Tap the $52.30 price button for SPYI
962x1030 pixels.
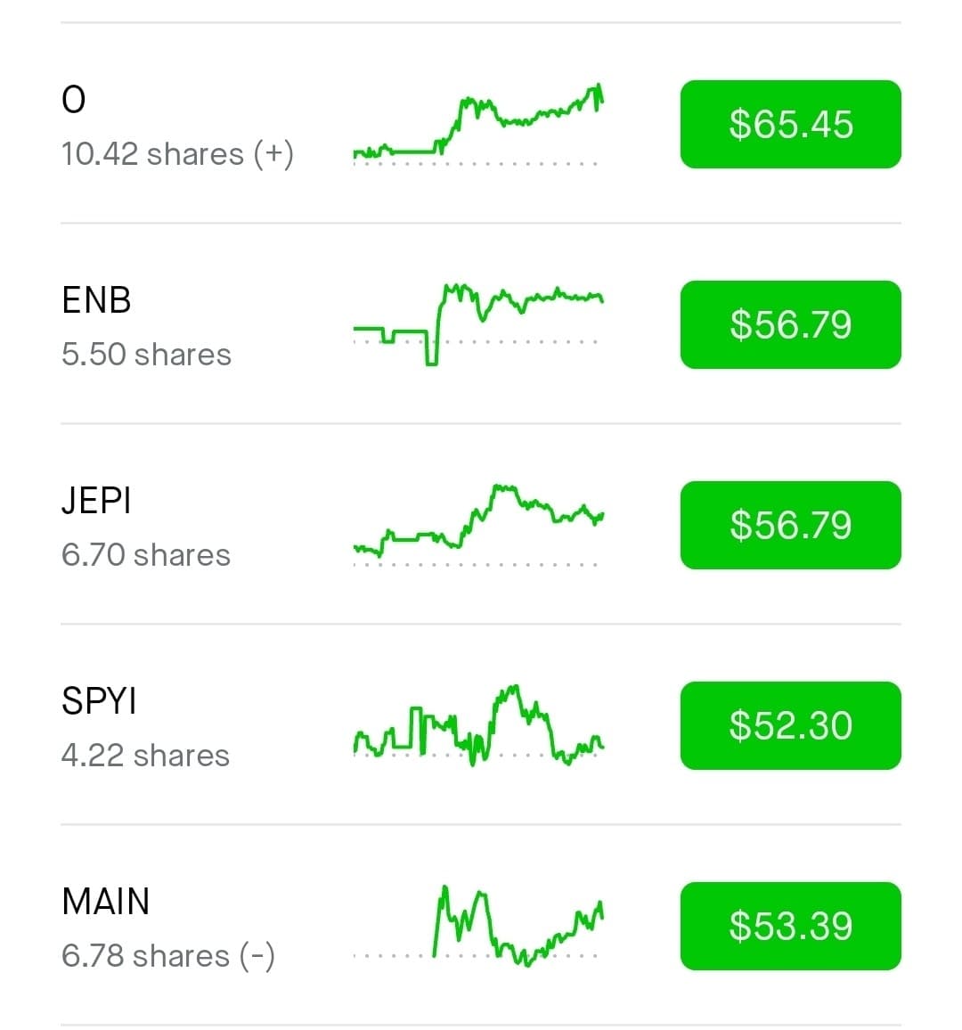tap(790, 725)
